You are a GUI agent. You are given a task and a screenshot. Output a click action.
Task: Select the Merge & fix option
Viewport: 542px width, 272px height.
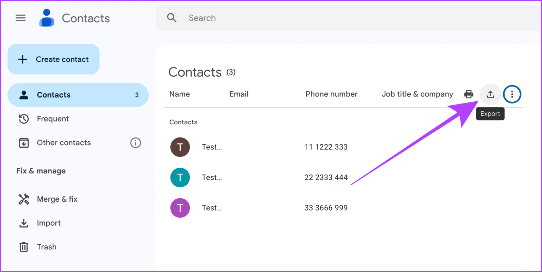click(57, 199)
